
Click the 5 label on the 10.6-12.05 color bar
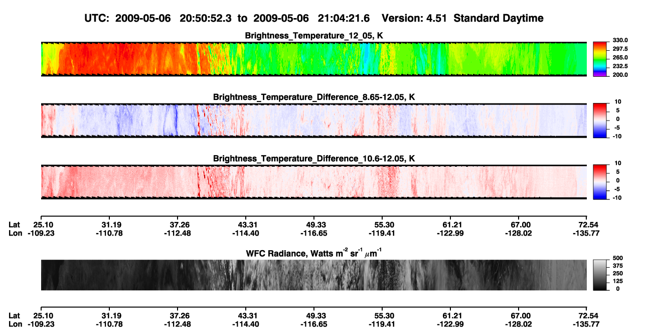pos(617,172)
